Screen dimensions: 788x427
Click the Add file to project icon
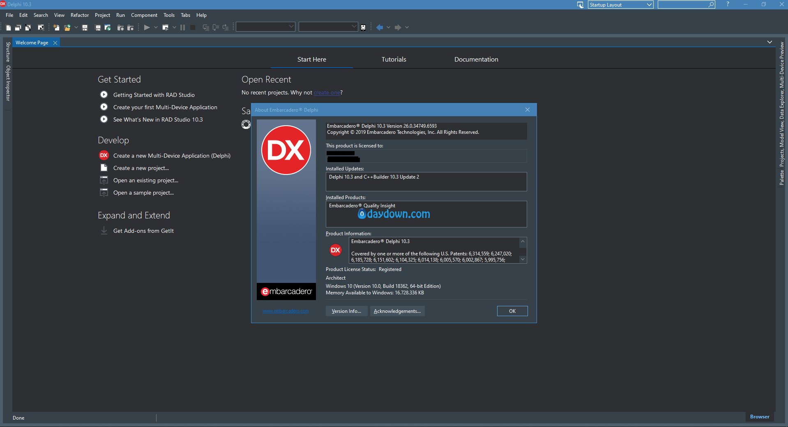pyautogui.click(x=120, y=28)
